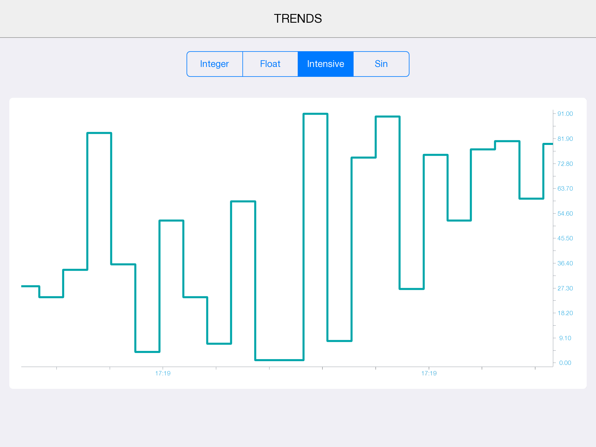Click the 18.20 axis value

point(565,313)
